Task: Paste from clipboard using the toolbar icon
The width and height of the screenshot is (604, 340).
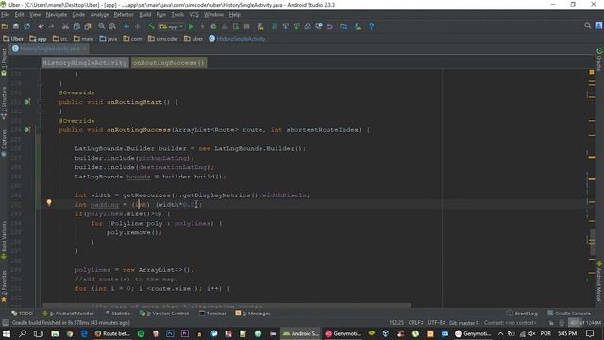Action: (x=88, y=26)
